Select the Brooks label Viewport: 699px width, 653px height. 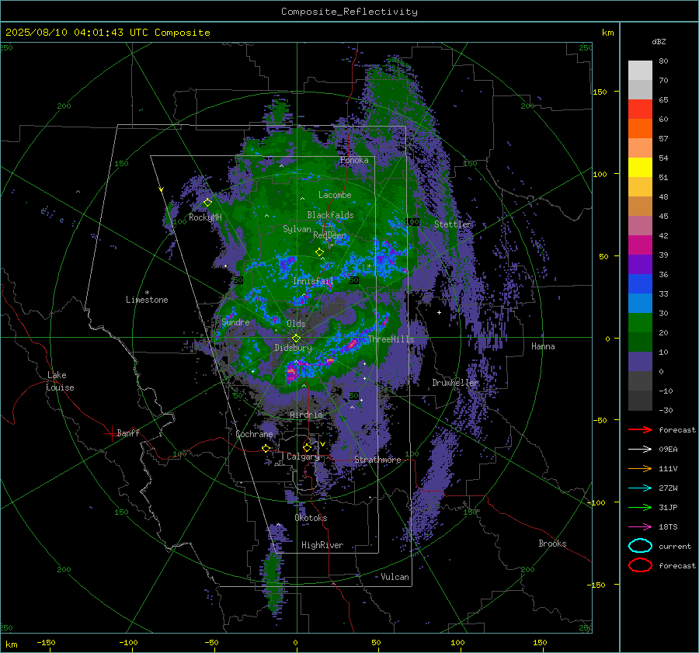[x=552, y=544]
